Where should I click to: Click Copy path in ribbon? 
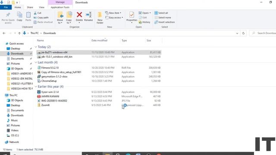(x=41, y=18)
